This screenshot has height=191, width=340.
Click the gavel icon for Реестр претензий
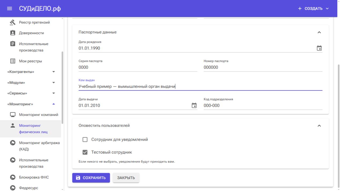tap(13, 22)
